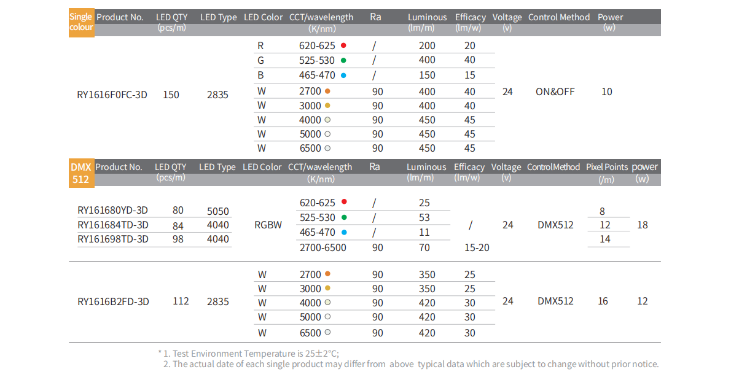The height and width of the screenshot is (380, 731).
Task: Click white dot beside 6500 in Single colour table
Action: click(327, 148)
